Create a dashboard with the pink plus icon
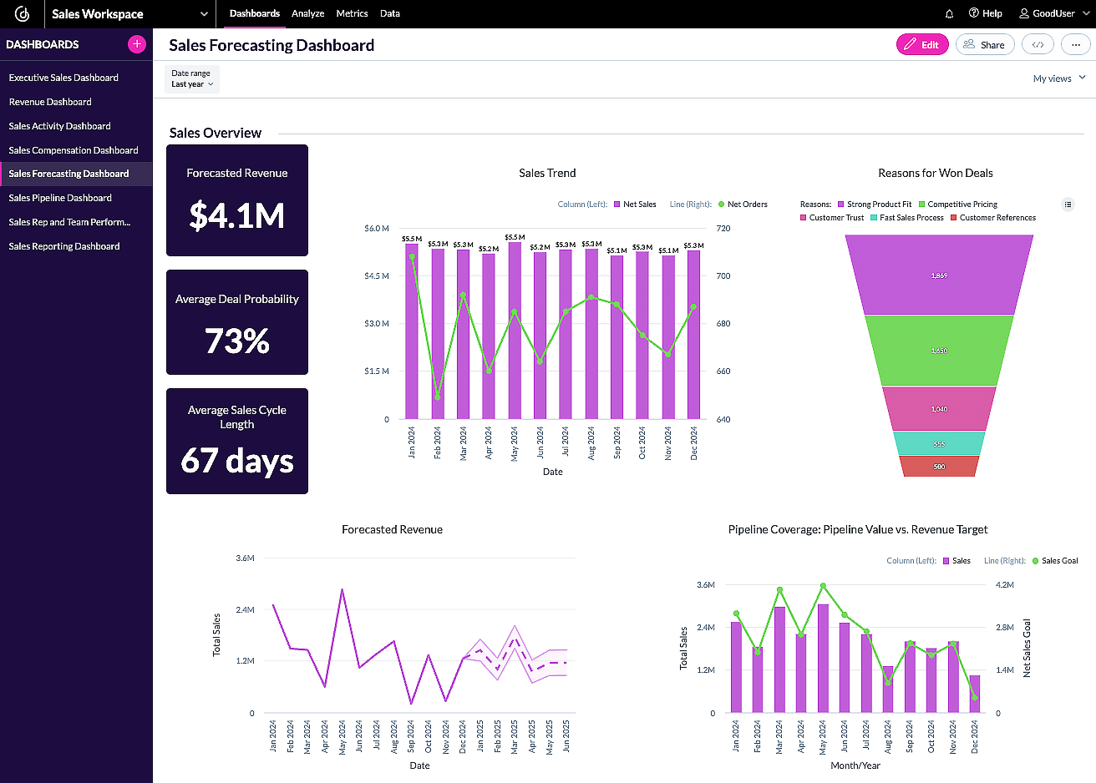 [x=136, y=43]
